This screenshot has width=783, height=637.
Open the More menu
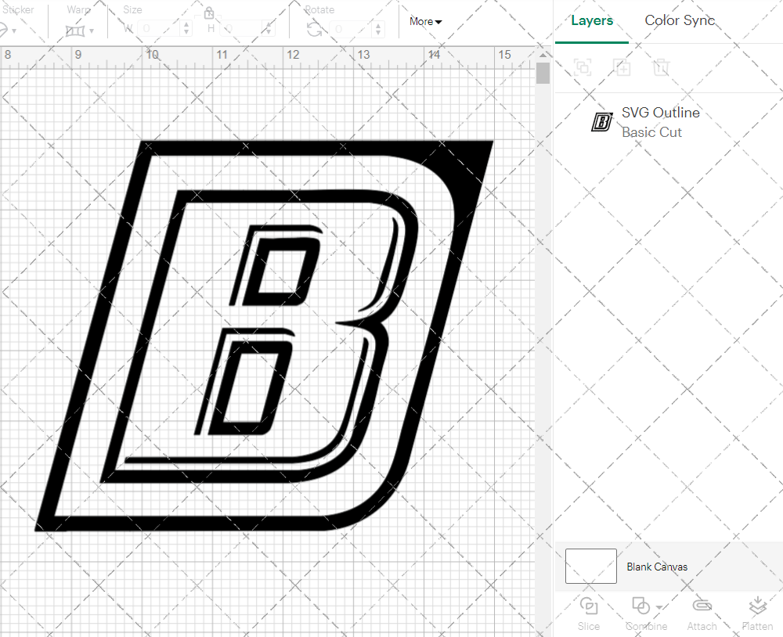tap(424, 22)
